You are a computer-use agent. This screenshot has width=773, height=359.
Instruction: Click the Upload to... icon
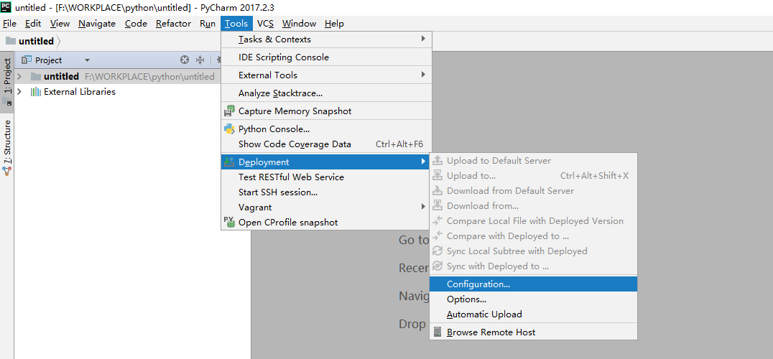point(438,176)
